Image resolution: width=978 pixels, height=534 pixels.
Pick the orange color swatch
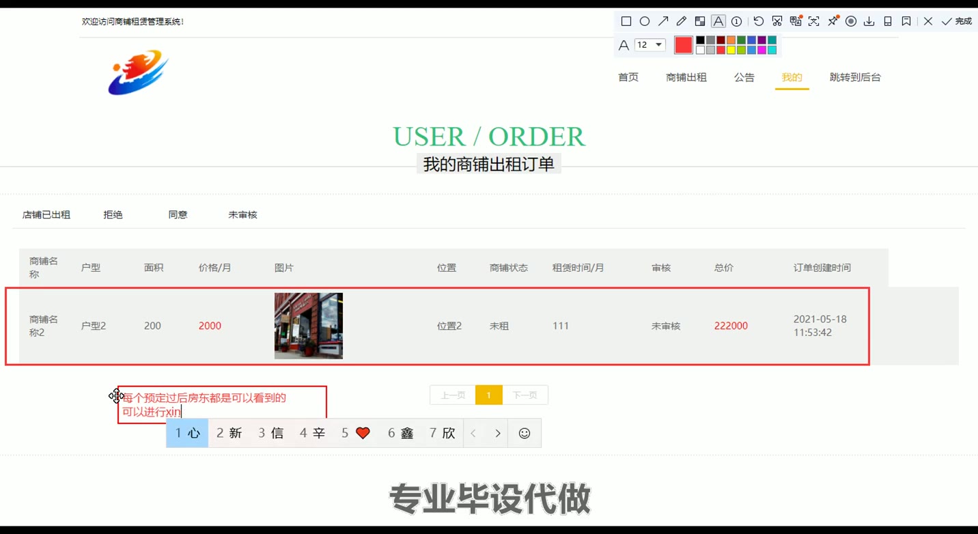[x=731, y=40]
